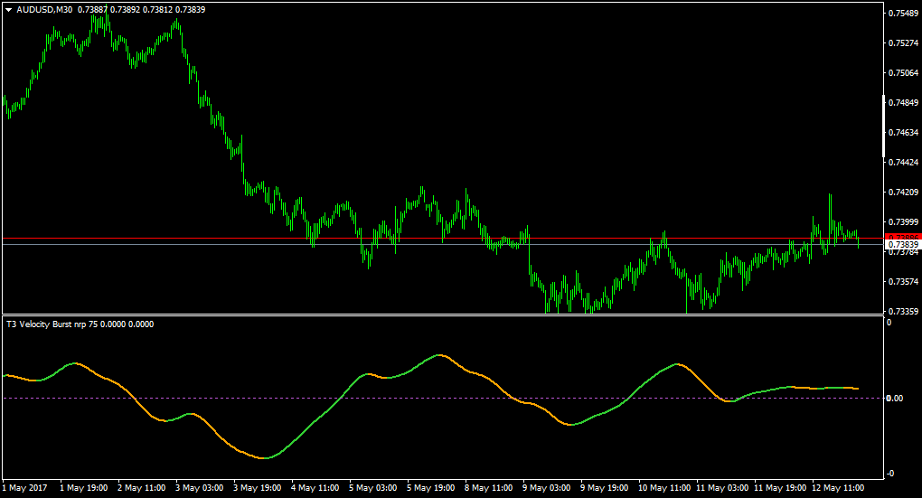Viewport: 922px width, 498px height.
Task: Click the chart menu triangle beside AUDUSD,M30
Action: [x=9, y=10]
